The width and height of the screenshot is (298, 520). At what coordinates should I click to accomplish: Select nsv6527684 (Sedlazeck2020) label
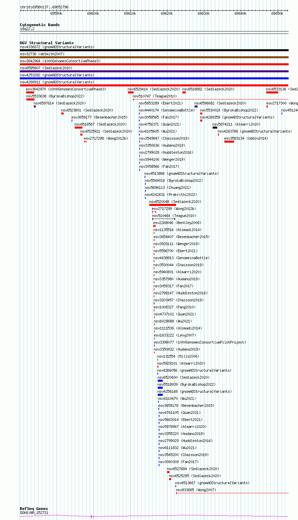[x=193, y=469]
